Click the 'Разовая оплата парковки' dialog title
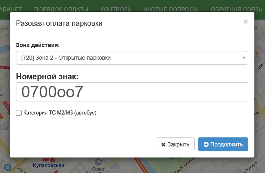Viewport: 265px width, 173px height. coord(59,23)
